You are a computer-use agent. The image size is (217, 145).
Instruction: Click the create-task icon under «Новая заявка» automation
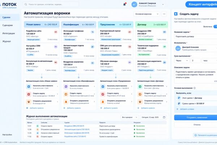pos(29,94)
